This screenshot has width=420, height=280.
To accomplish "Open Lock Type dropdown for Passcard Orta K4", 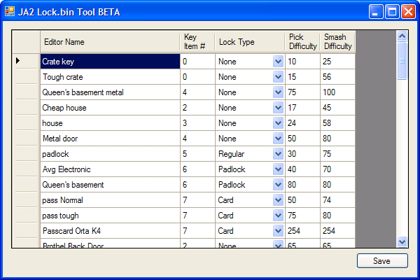I will pyautogui.click(x=278, y=231).
